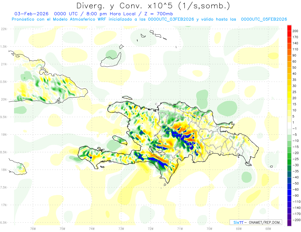
Task: Click the '17N' latitude label
Action: pos(4,205)
